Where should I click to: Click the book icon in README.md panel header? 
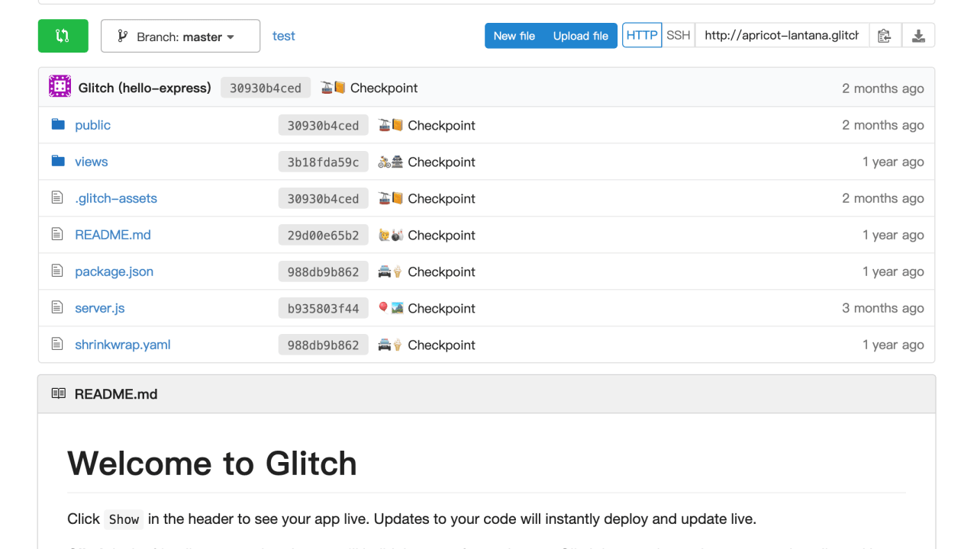pos(59,393)
